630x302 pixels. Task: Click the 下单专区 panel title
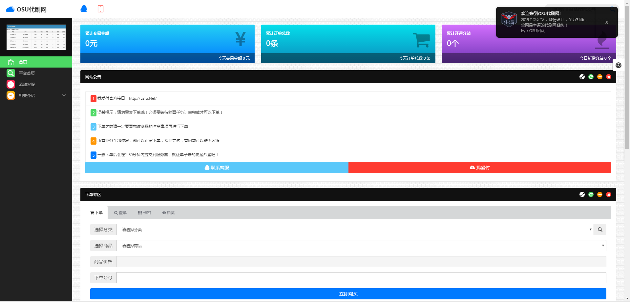(93, 195)
